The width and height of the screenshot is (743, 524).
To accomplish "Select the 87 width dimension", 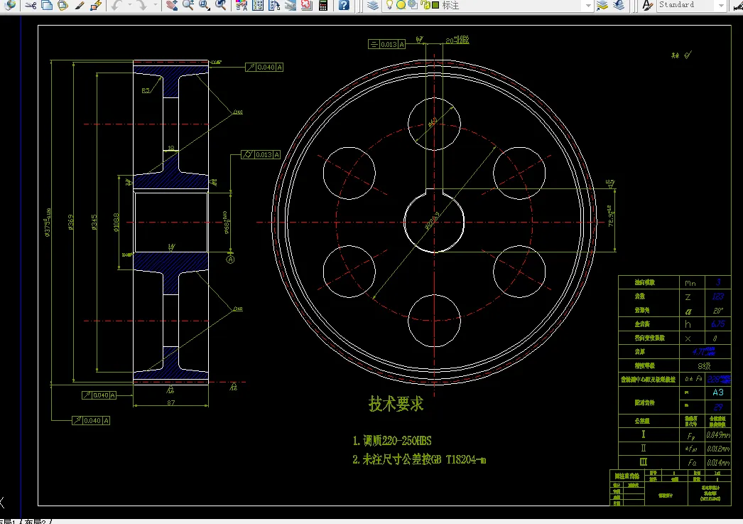I will (x=171, y=402).
